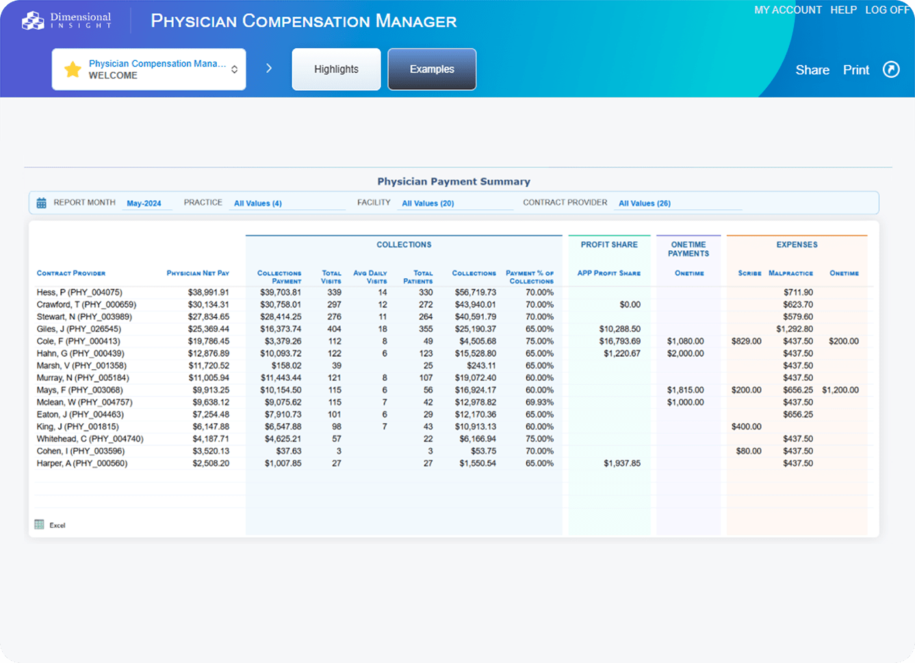The height and width of the screenshot is (663, 915).
Task: Sort by Physician Net Pay column header
Action: 198,273
